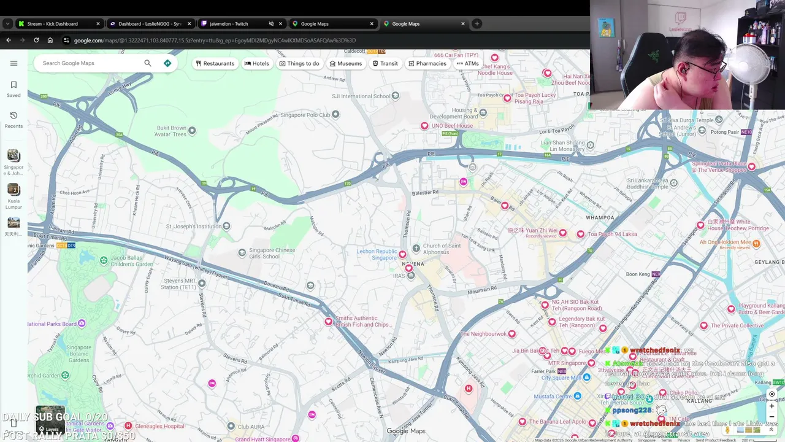This screenshot has height=442, width=785.
Task: Filter map by Hotels chip
Action: [256, 63]
